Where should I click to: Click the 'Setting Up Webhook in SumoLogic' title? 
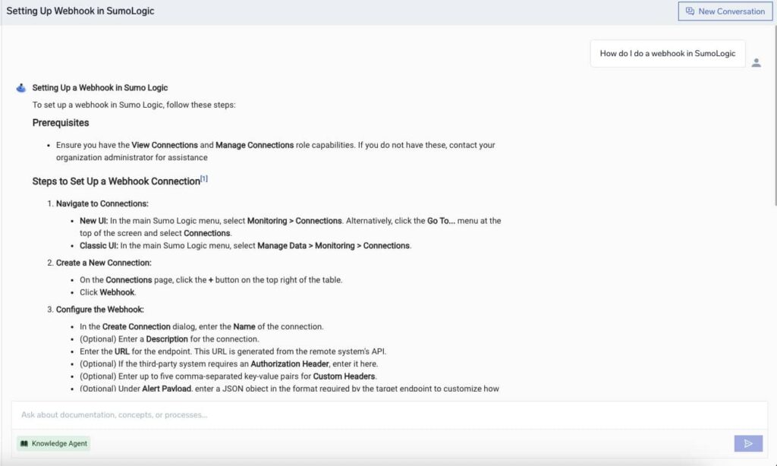click(79, 11)
